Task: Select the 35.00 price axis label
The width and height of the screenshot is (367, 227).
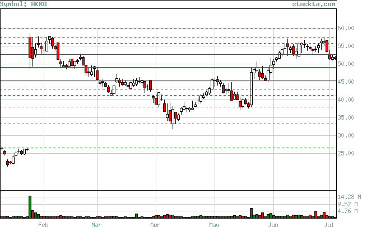Action: (x=346, y=117)
